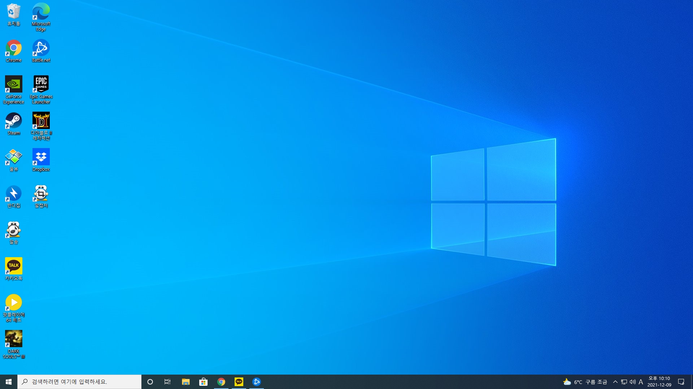This screenshot has width=693, height=389.
Task: Open Microsoft Store from the taskbar
Action: (x=203, y=382)
